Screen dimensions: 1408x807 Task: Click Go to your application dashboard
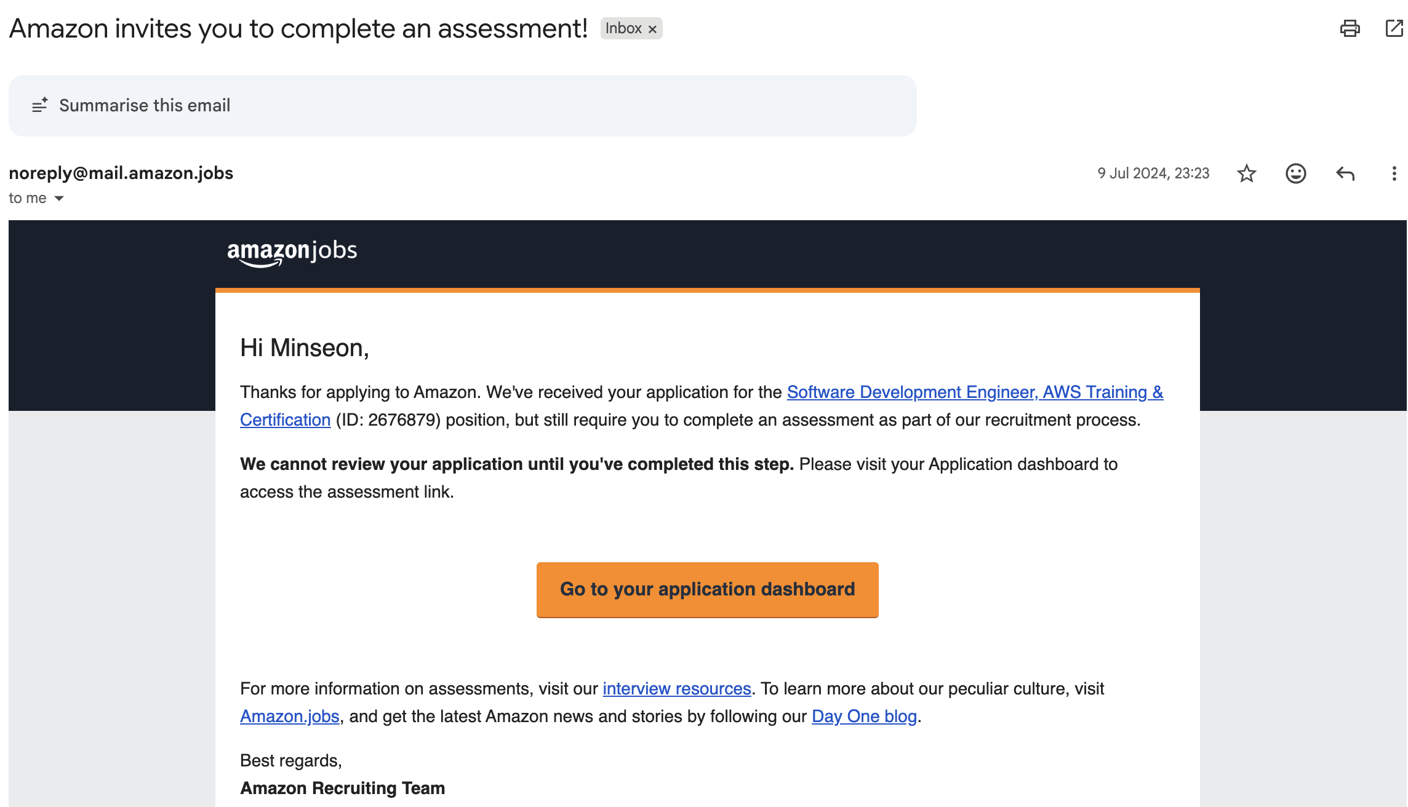click(x=708, y=589)
